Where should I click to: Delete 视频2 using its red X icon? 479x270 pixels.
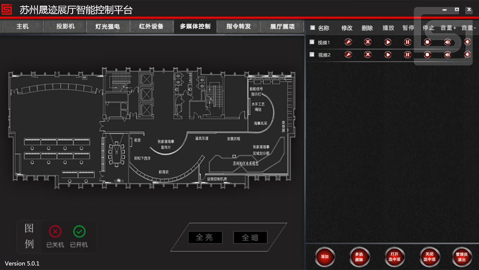tap(368, 54)
